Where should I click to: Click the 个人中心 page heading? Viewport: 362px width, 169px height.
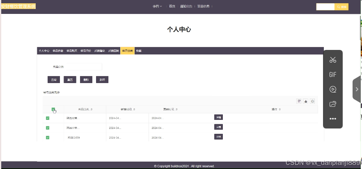(x=179, y=29)
